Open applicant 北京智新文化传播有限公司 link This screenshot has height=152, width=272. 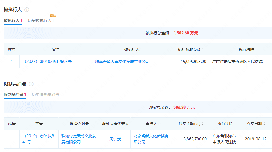(x=151, y=139)
